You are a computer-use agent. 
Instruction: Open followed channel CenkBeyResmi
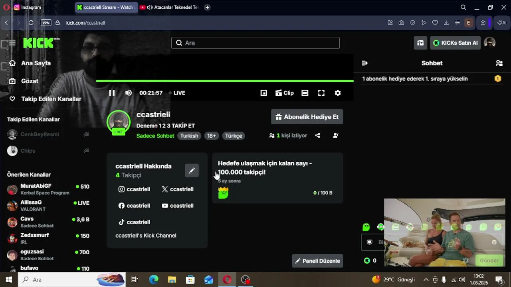click(x=48, y=134)
